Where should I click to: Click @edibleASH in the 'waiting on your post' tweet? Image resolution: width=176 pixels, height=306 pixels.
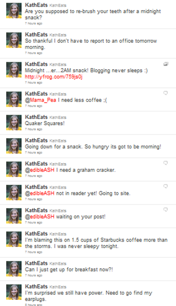pyautogui.click(x=40, y=216)
